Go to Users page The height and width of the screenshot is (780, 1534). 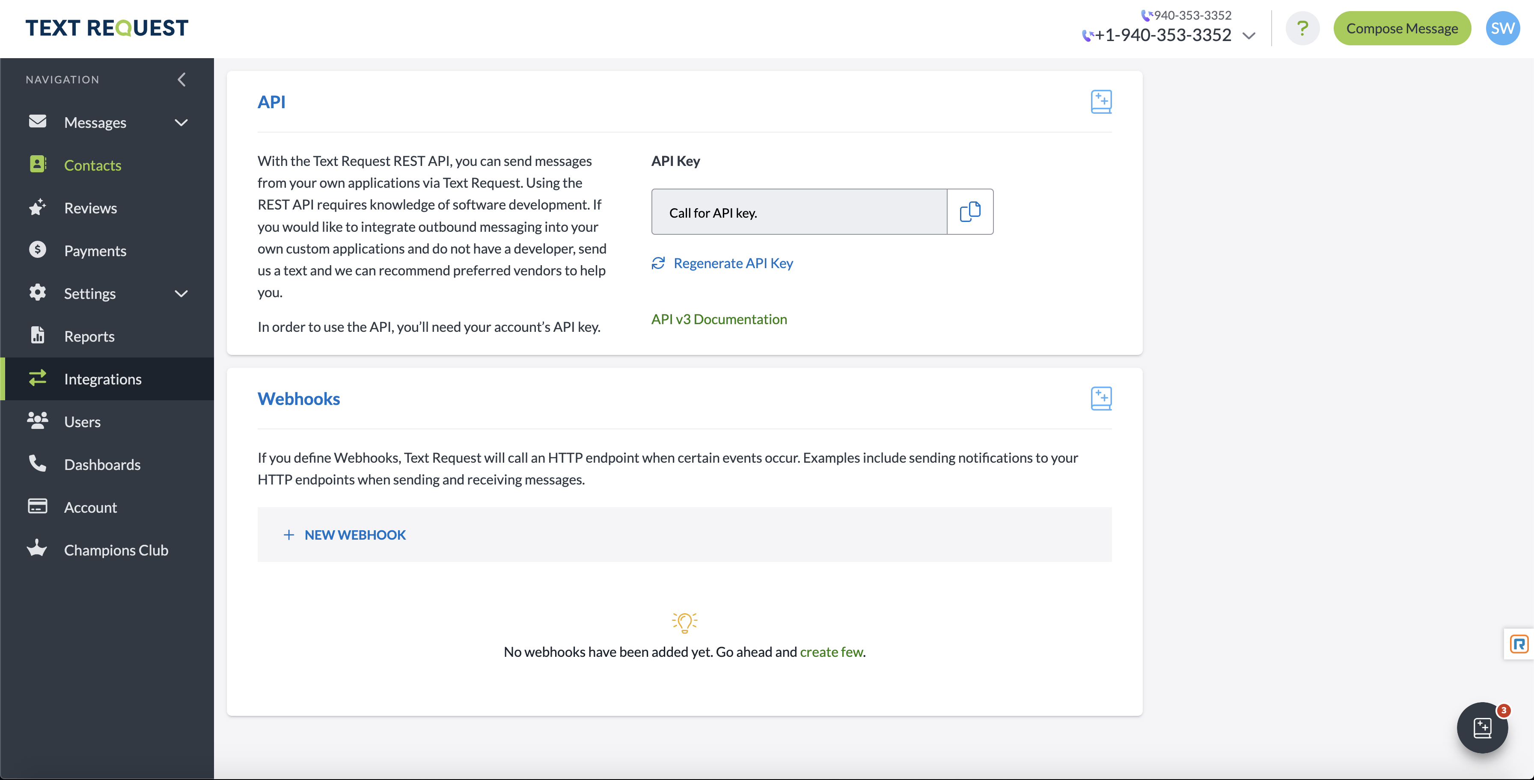(x=82, y=422)
